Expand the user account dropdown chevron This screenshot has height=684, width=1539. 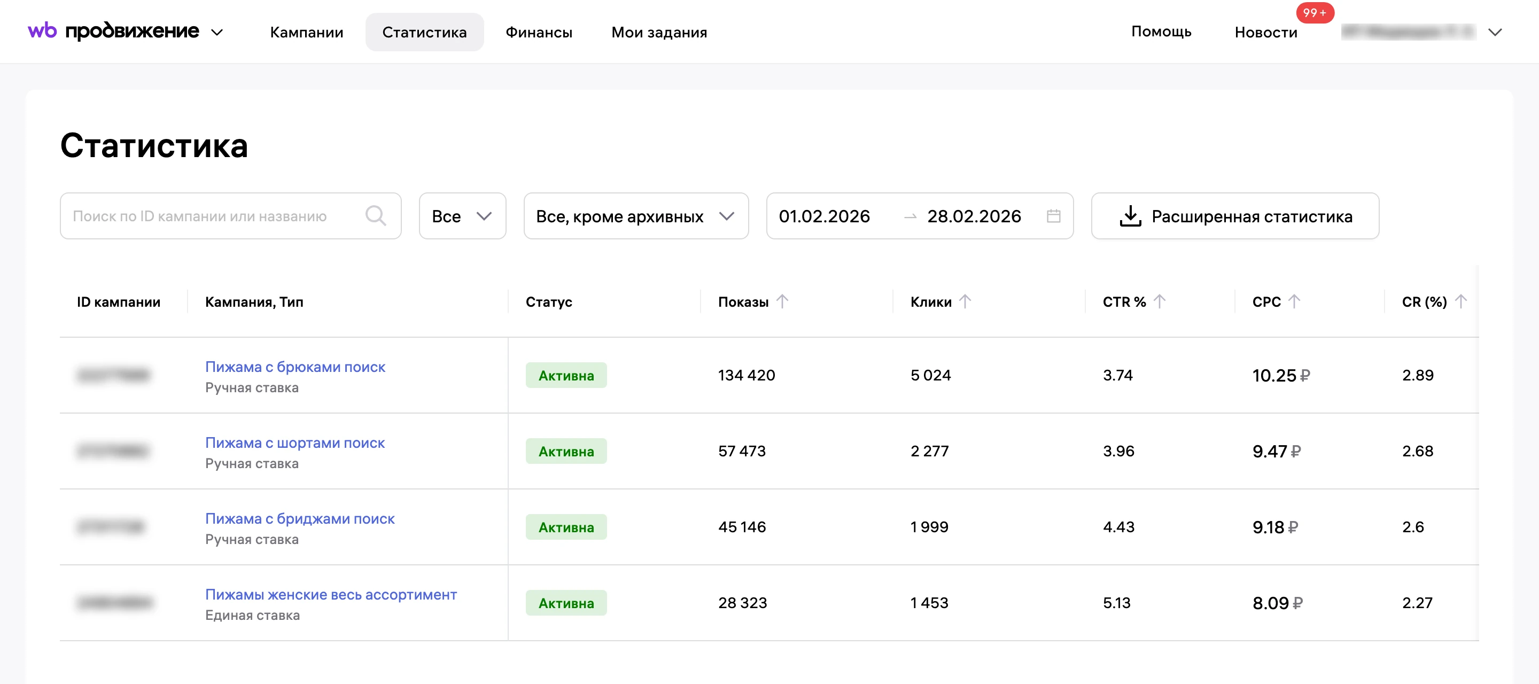(1495, 32)
